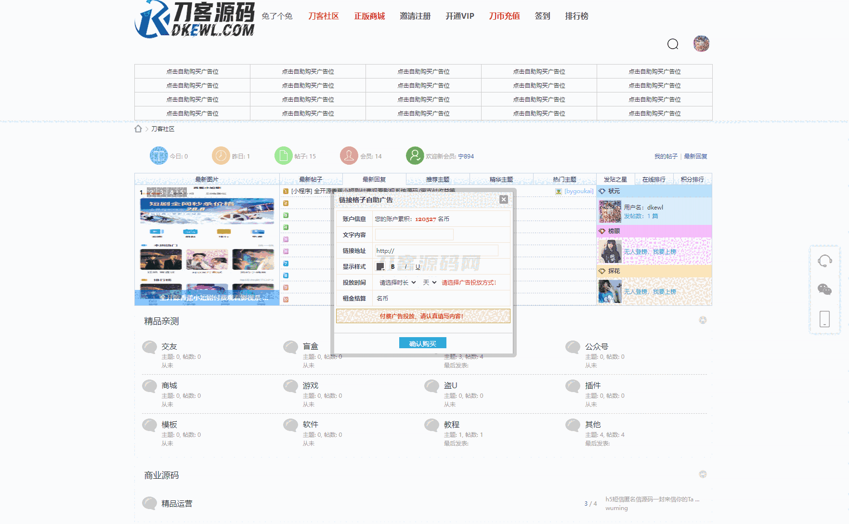Open new member 宁894 profile link
Viewport: 849px width, 524px height.
(466, 156)
